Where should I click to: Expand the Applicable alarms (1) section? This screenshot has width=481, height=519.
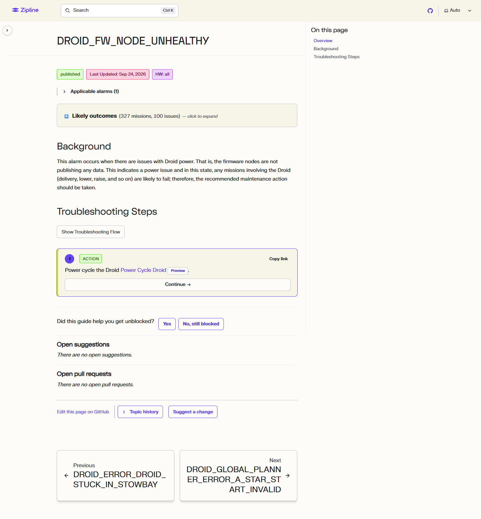coord(91,91)
